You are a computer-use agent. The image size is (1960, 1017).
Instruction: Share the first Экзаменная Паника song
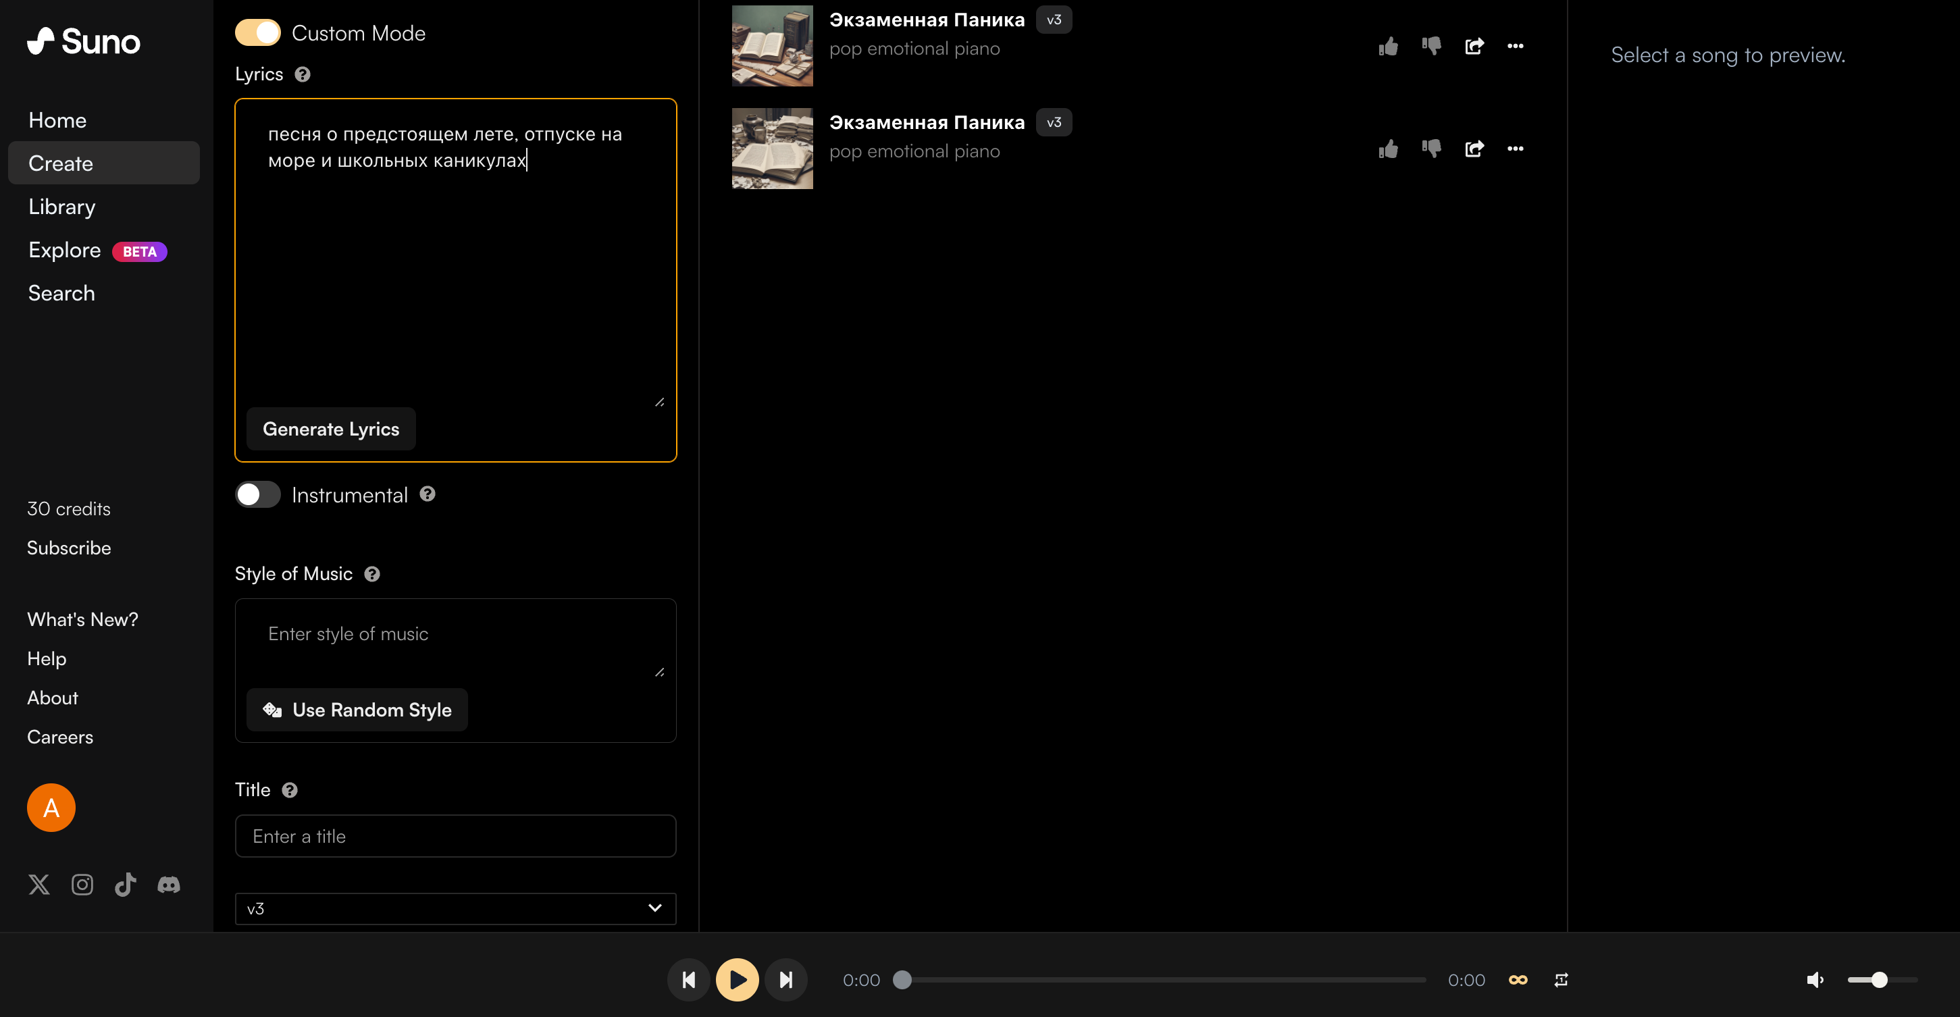(1474, 47)
